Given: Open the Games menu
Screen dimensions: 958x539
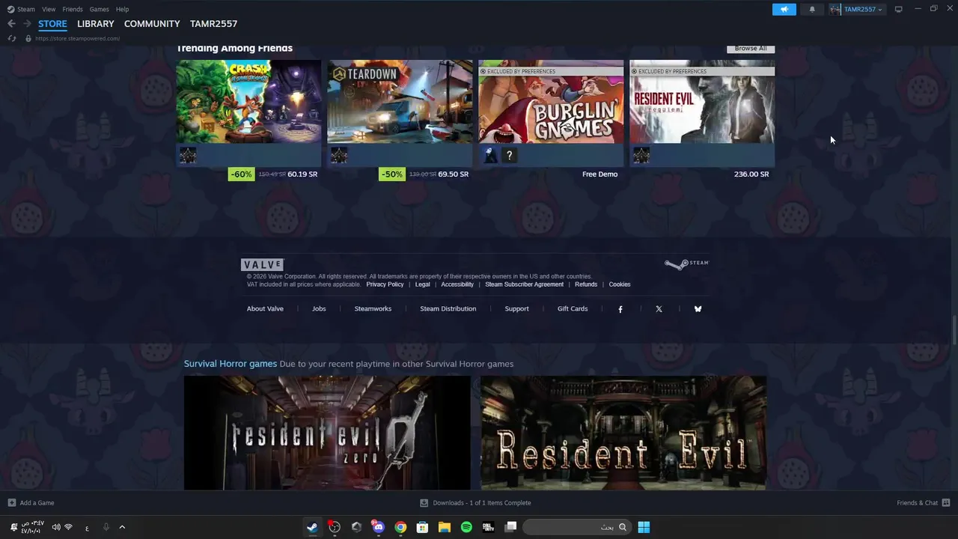Looking at the screenshot, I should click(99, 9).
